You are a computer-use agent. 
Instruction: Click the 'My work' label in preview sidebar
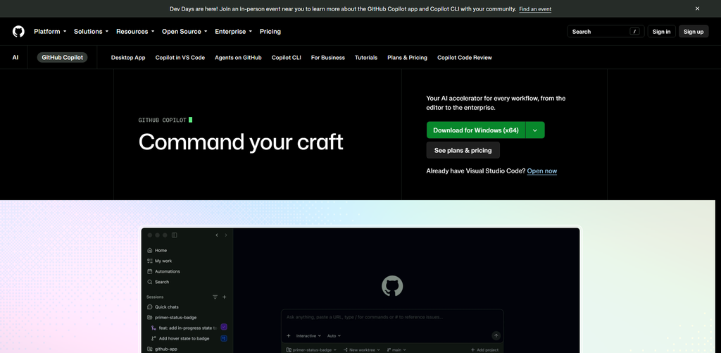coord(163,261)
